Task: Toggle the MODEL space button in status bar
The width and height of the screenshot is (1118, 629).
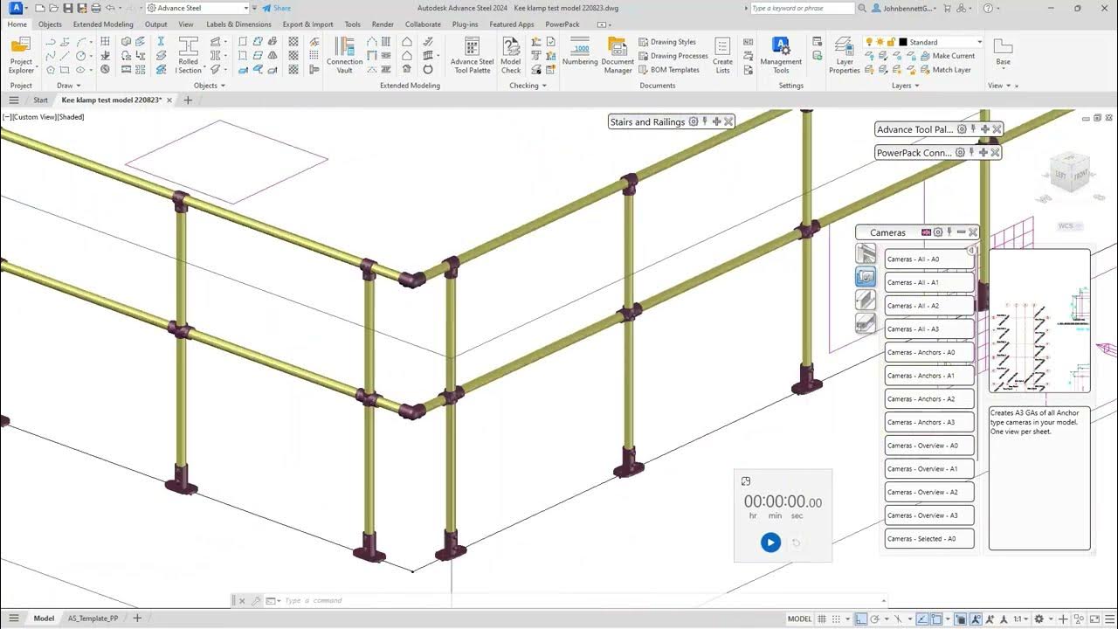Action: [x=799, y=619]
